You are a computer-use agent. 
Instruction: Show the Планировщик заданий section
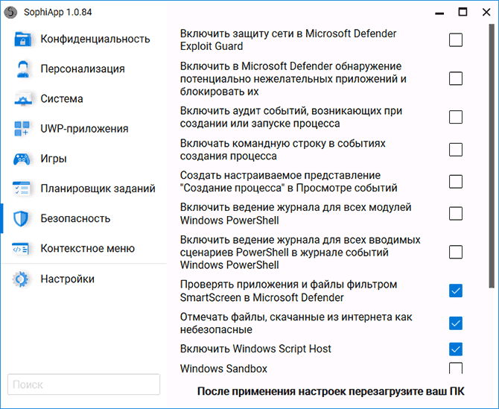click(x=98, y=188)
